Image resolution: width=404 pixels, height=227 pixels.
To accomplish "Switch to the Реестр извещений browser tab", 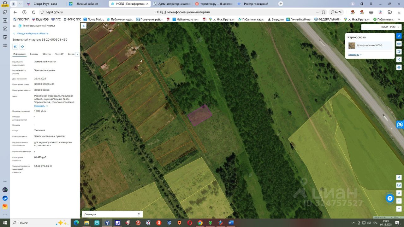I will tap(256, 4).
